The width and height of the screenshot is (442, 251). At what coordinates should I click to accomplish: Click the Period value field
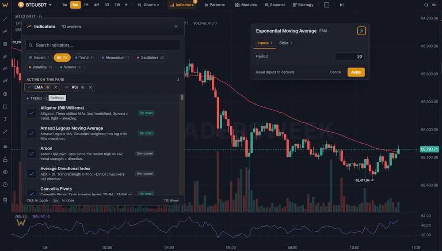350,56
